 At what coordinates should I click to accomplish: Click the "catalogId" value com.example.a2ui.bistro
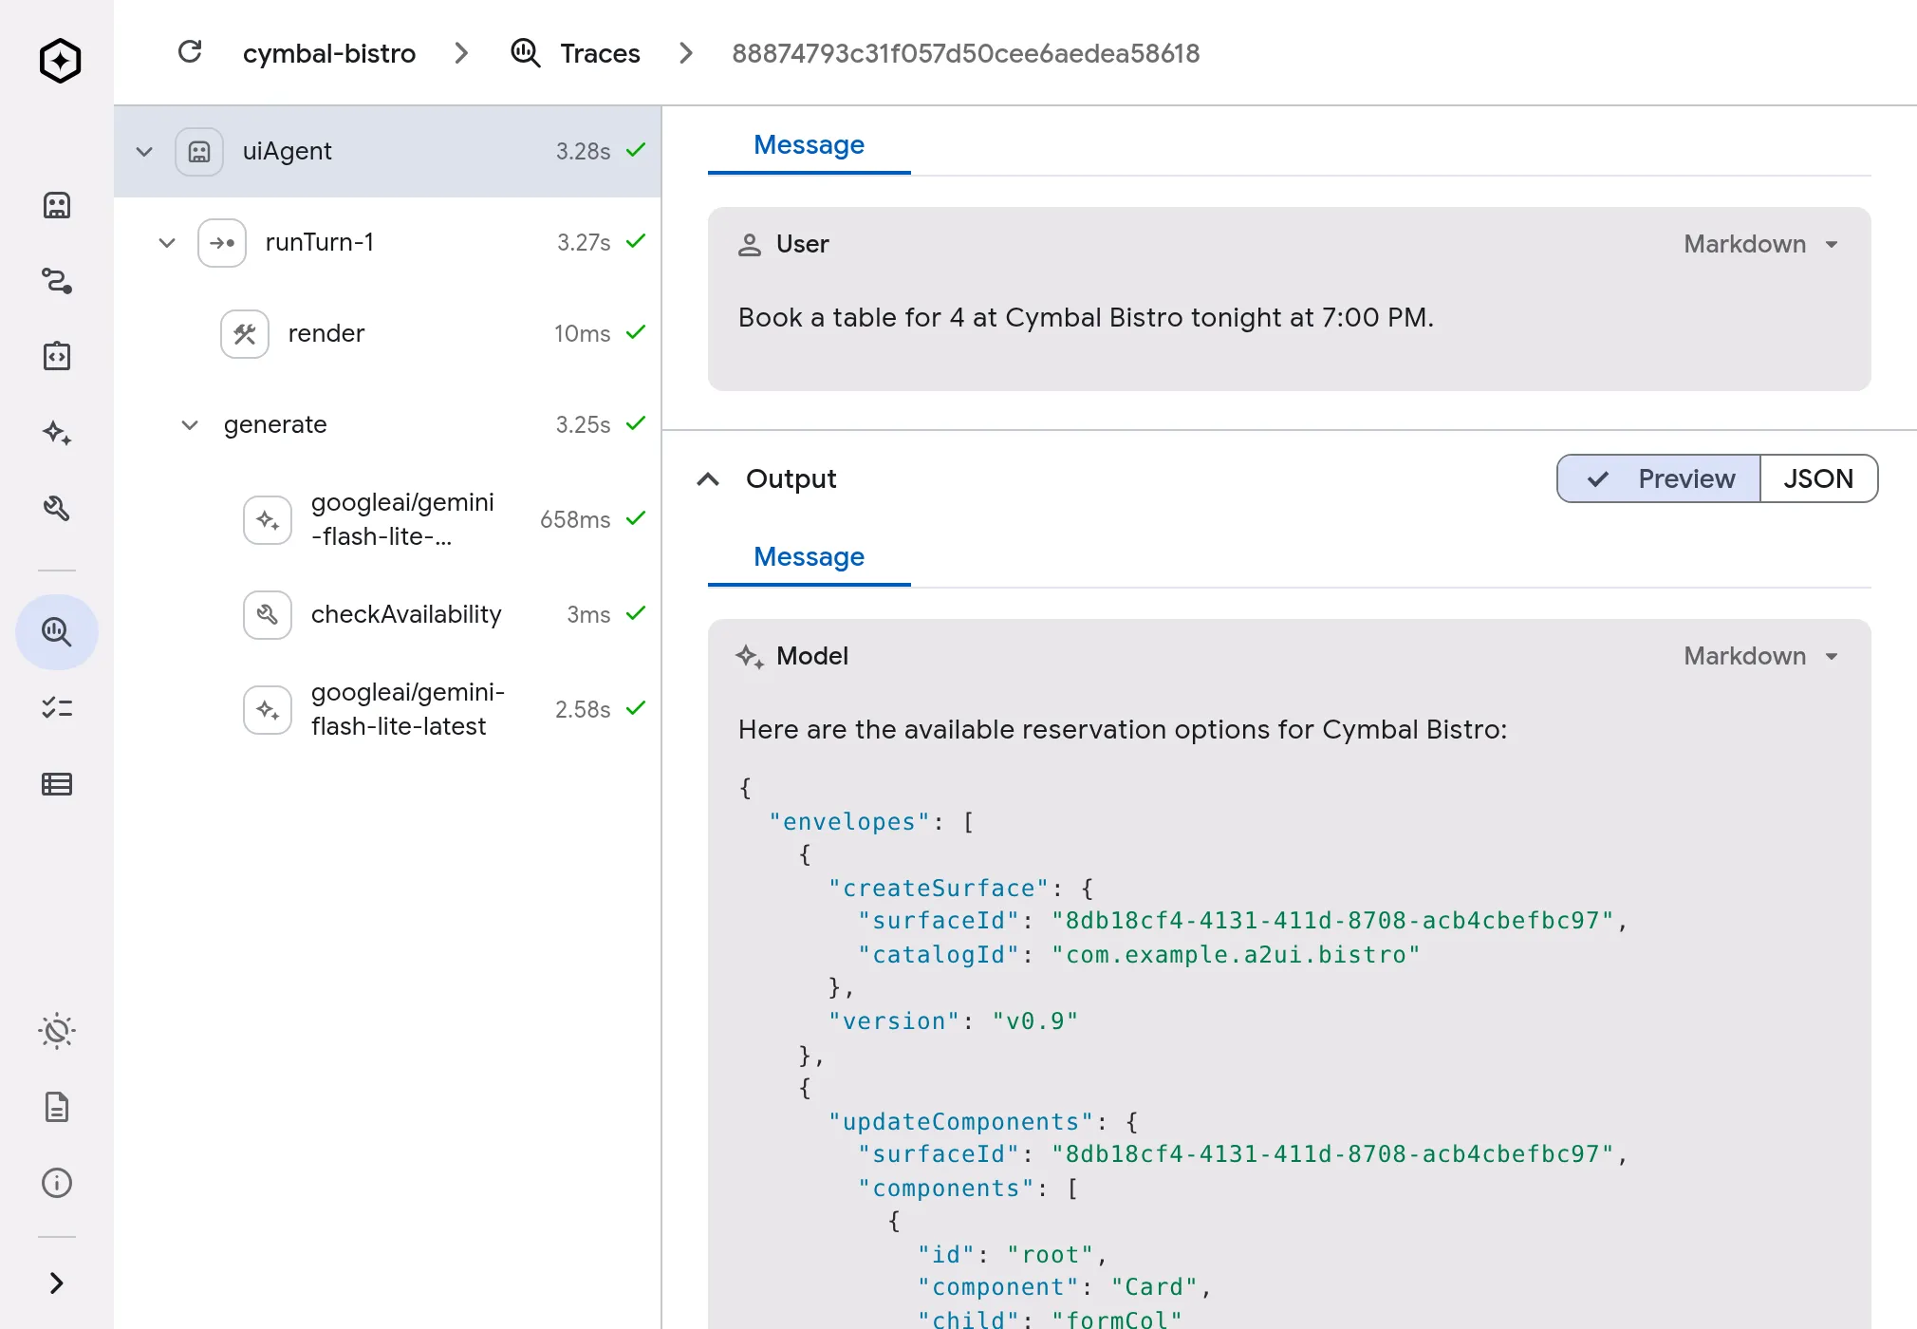point(1236,955)
